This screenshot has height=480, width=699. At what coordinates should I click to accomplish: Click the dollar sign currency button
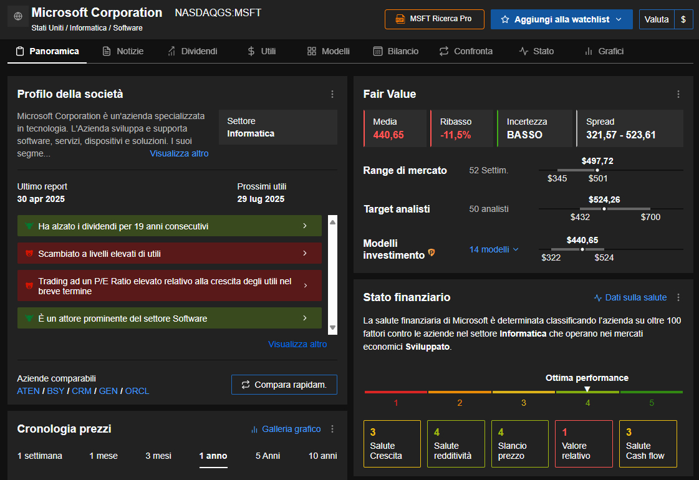tap(683, 19)
